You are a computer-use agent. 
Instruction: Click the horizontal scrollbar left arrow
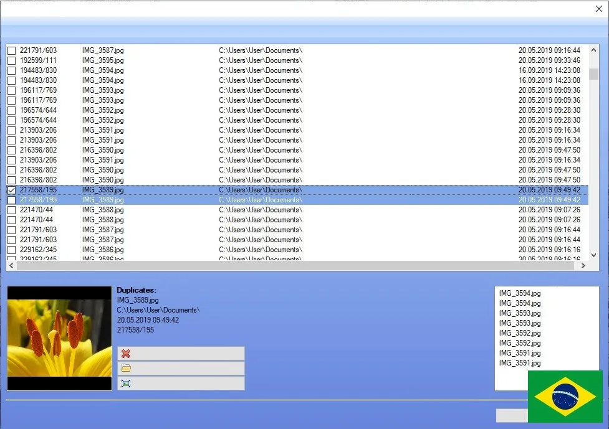coord(11,266)
